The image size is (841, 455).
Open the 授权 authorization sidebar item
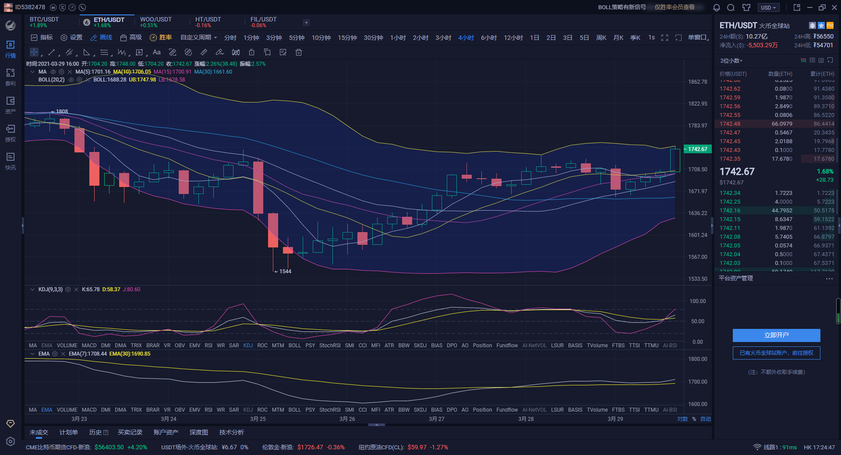[x=11, y=133]
